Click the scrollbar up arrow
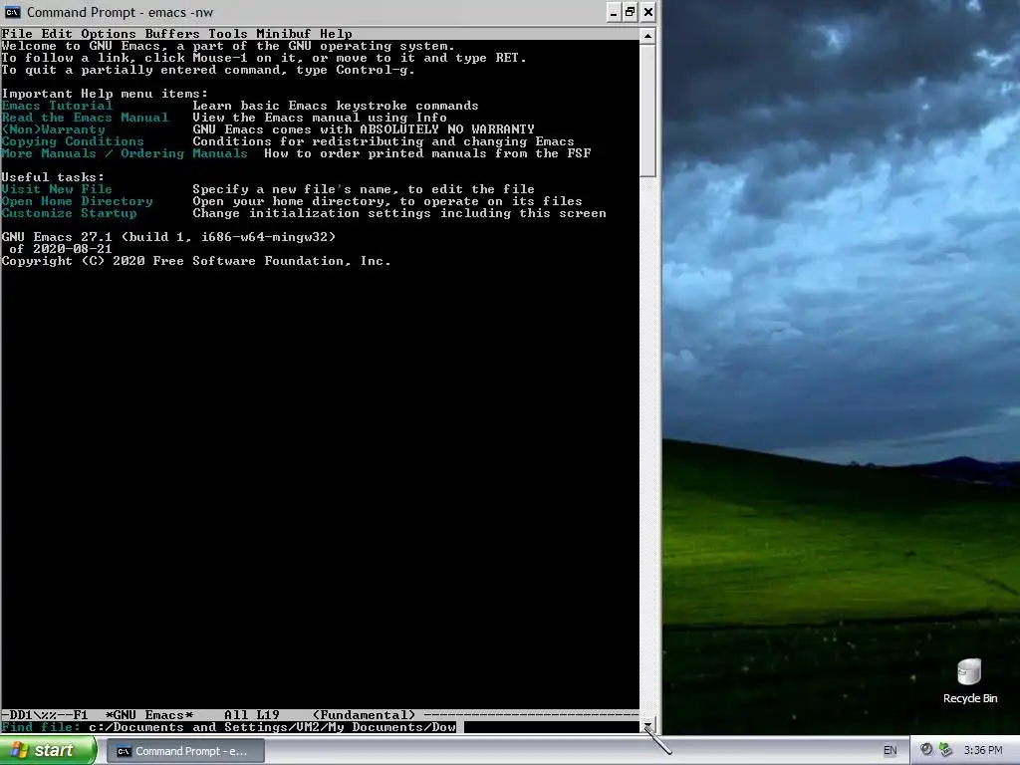This screenshot has height=765, width=1020. 647,36
